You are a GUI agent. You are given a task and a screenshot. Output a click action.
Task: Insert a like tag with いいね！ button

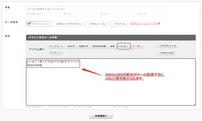(x=124, y=46)
